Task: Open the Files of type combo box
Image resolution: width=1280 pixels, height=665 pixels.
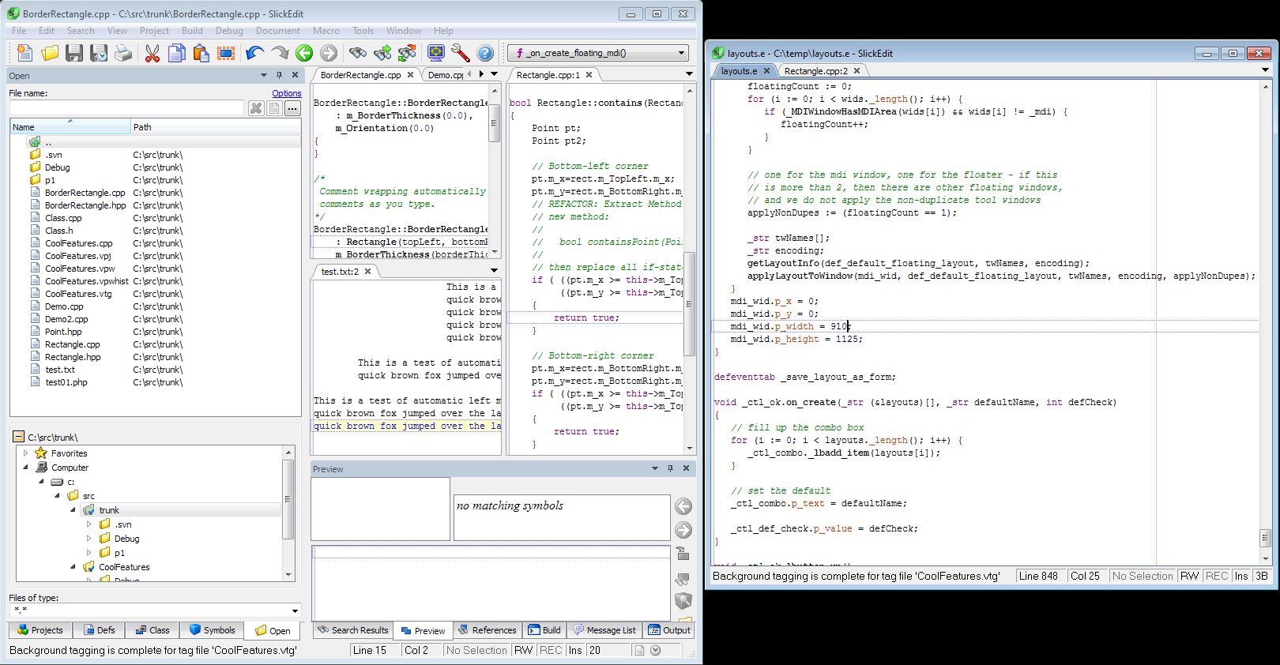Action: tap(295, 611)
